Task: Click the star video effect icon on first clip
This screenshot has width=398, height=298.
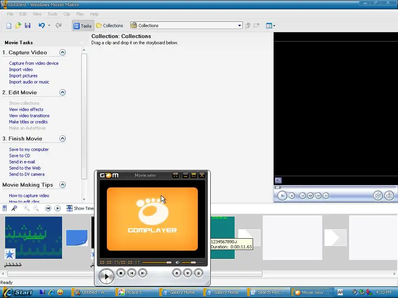Action: (x=10, y=254)
